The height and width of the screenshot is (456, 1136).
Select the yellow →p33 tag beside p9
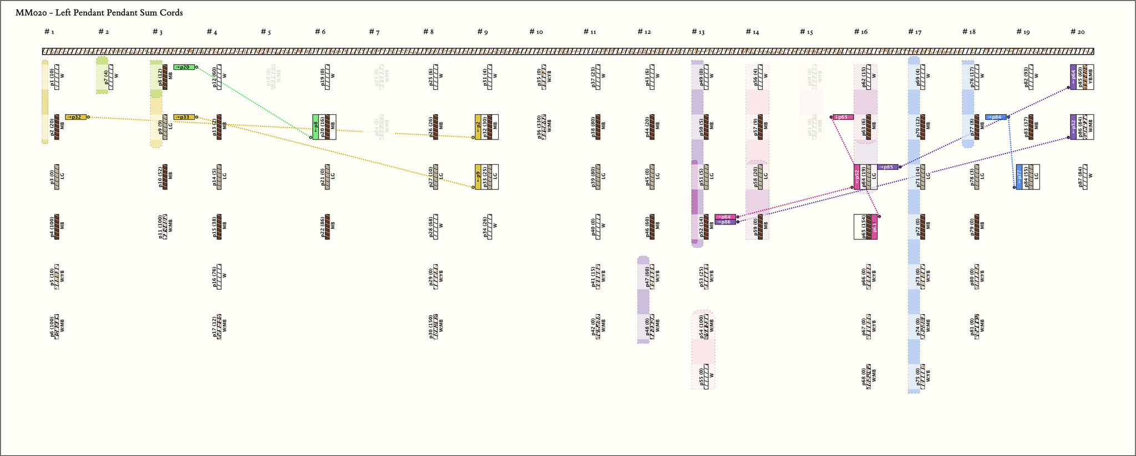(x=184, y=117)
